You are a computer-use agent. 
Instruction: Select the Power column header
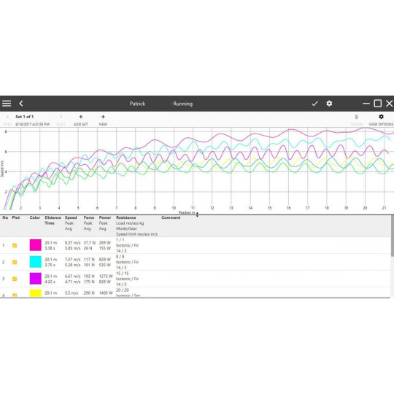tap(105, 217)
